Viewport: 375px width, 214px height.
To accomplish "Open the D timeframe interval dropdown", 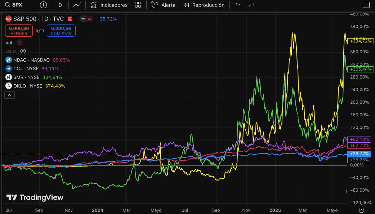I will coord(60,5).
